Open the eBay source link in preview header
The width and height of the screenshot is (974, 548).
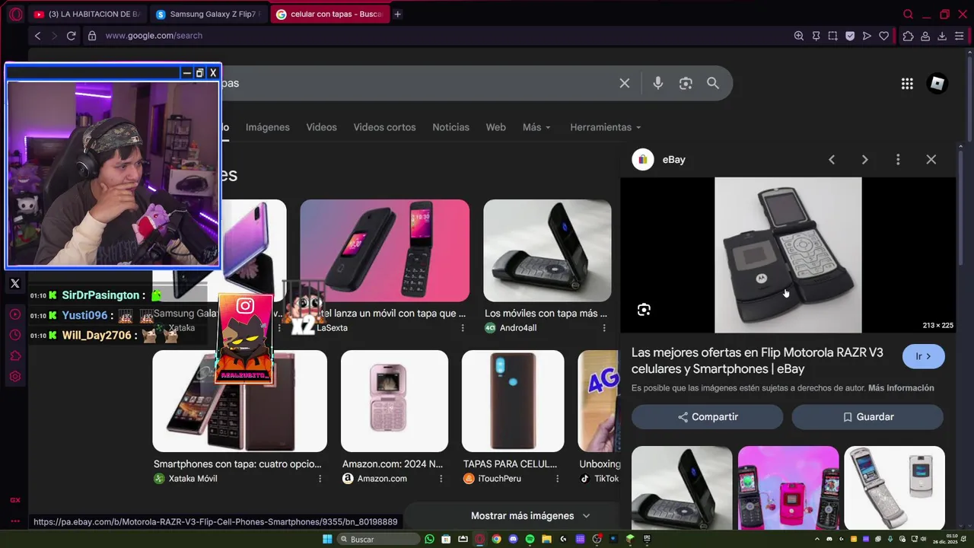(659, 159)
